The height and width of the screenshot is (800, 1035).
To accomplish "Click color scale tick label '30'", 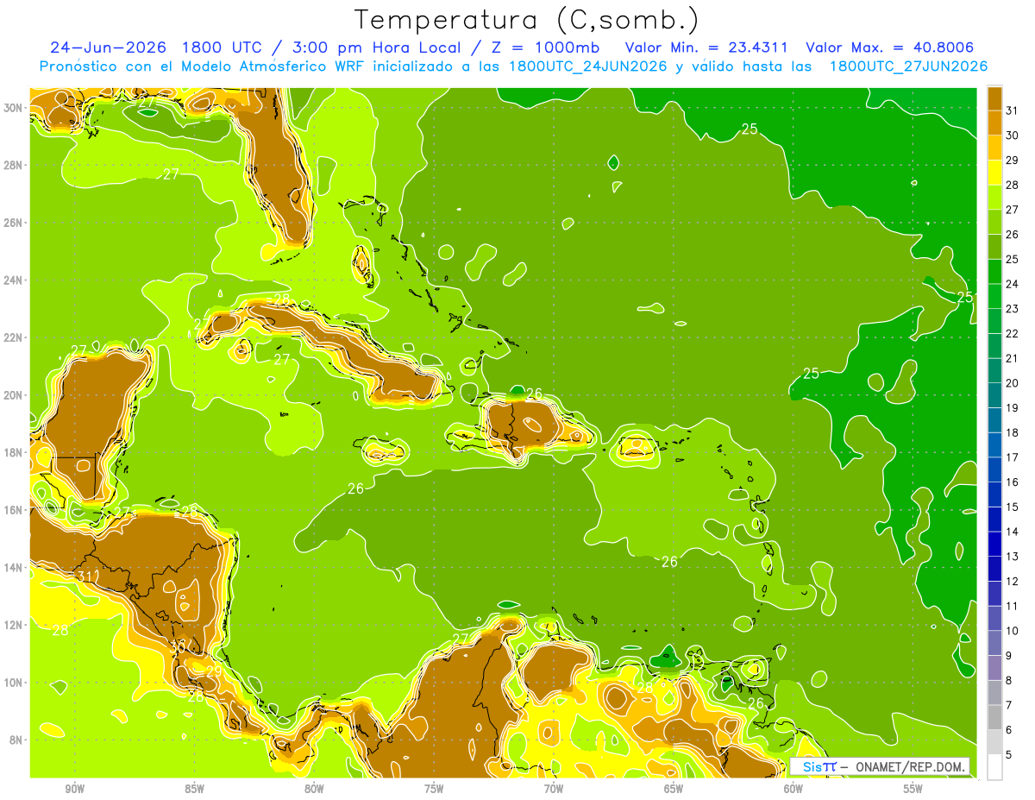I will click(x=1013, y=135).
